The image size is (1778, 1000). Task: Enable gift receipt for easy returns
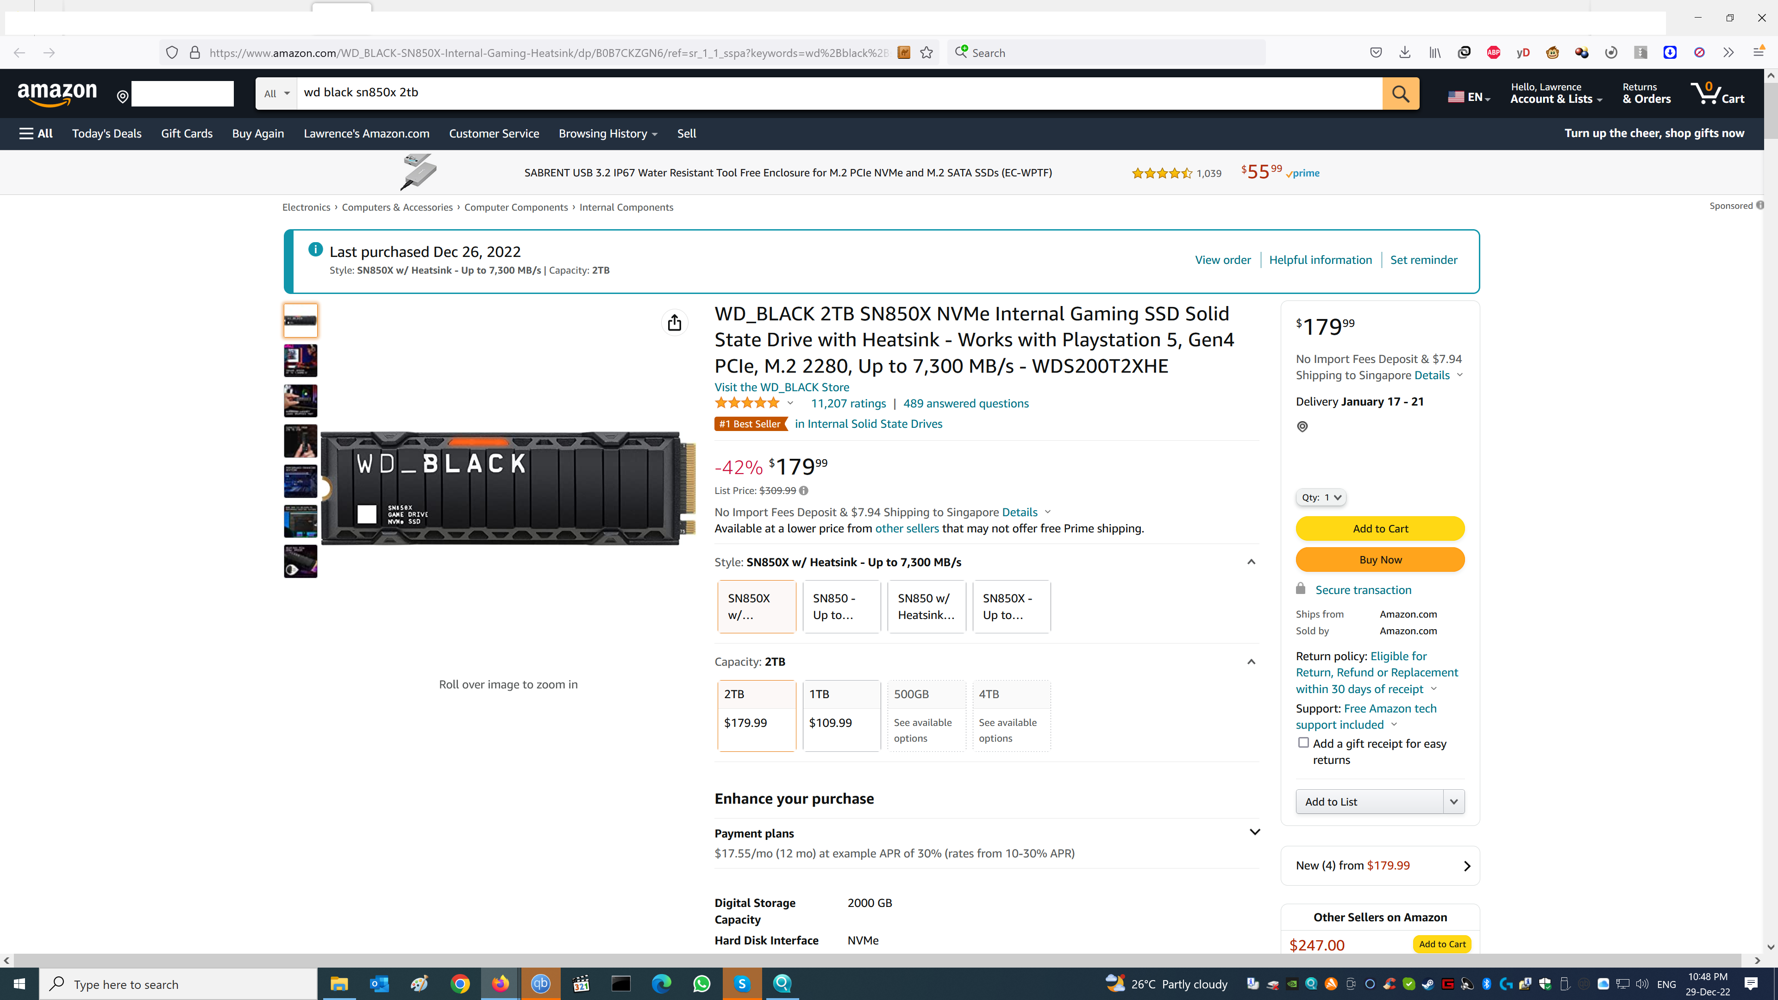pos(1303,742)
